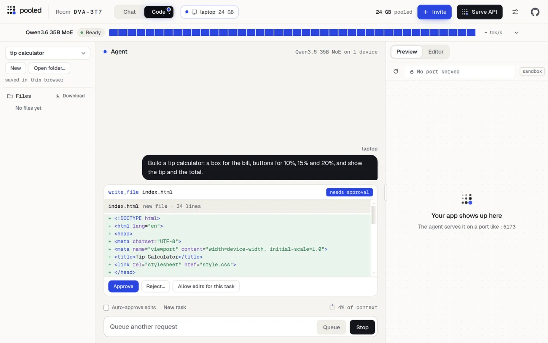The height and width of the screenshot is (343, 548).
Task: Click Qwen3.6 35B MoE model name
Action: (49, 32)
